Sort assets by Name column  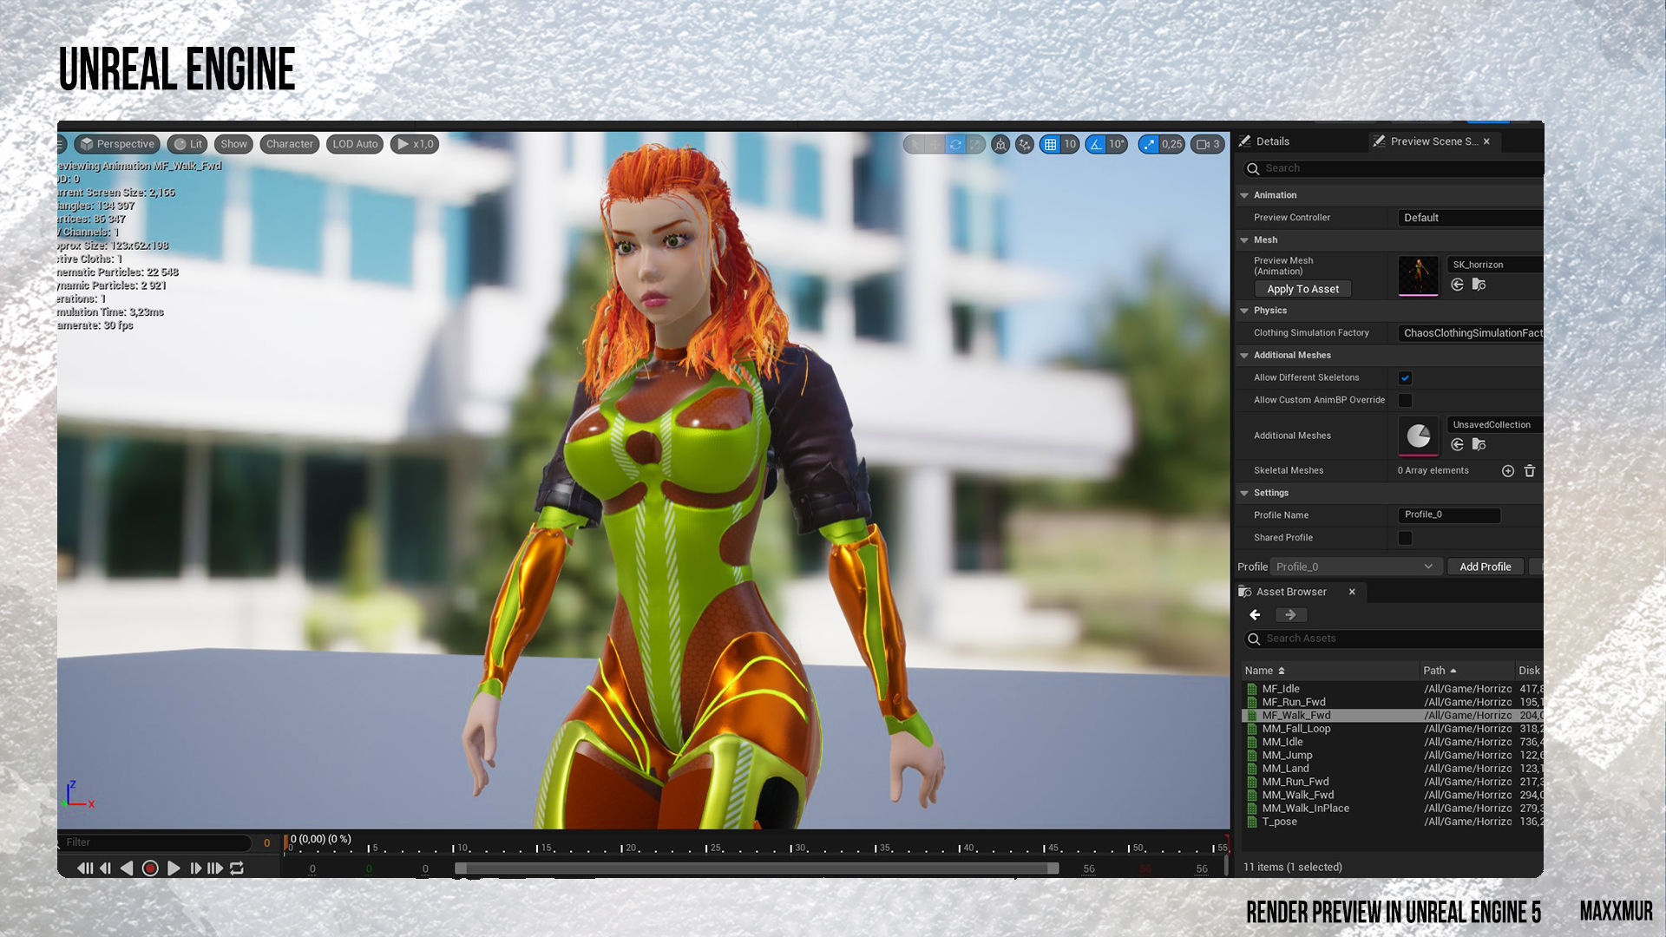click(x=1330, y=671)
